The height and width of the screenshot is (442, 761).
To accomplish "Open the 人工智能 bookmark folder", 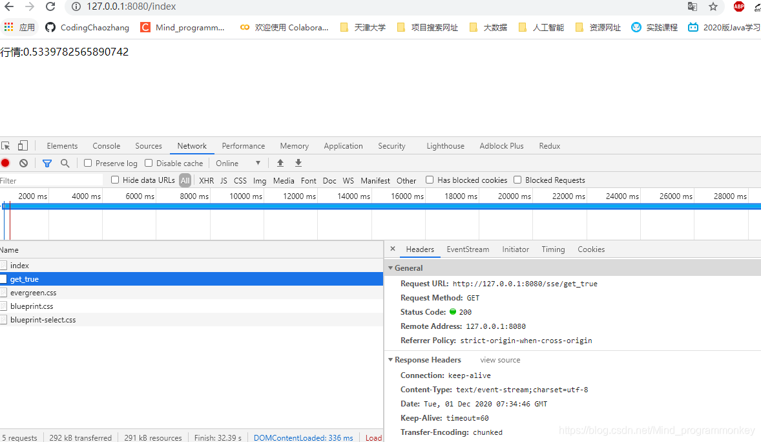I will pos(541,27).
